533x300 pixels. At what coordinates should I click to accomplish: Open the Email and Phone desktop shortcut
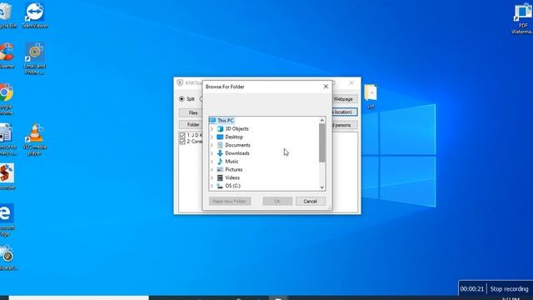pyautogui.click(x=34, y=58)
